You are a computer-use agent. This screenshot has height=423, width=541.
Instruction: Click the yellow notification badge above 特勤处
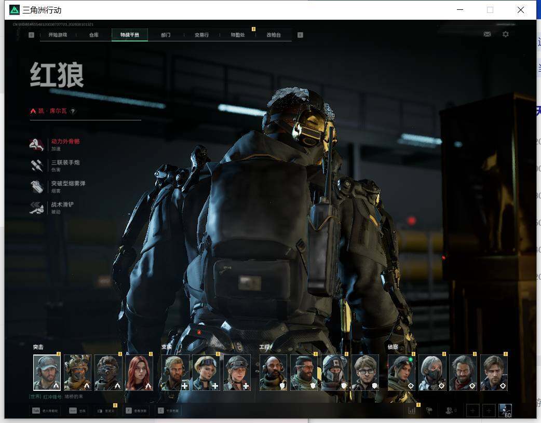pyautogui.click(x=253, y=29)
